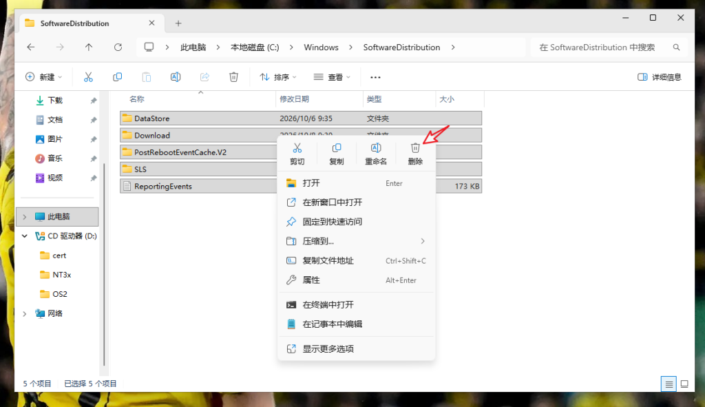
Task: Open the NT3x folder in the tree
Action: click(x=61, y=275)
